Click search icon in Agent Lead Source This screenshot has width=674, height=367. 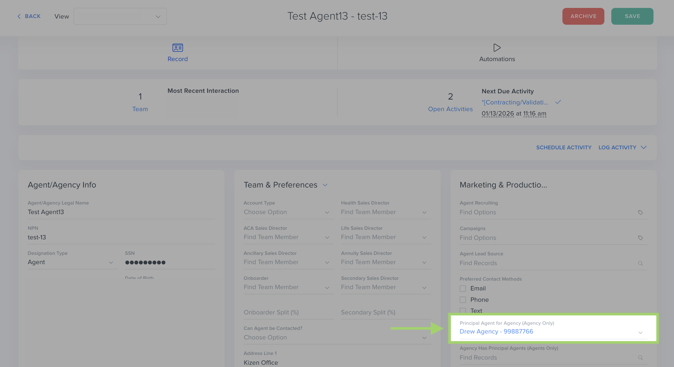tap(640, 263)
